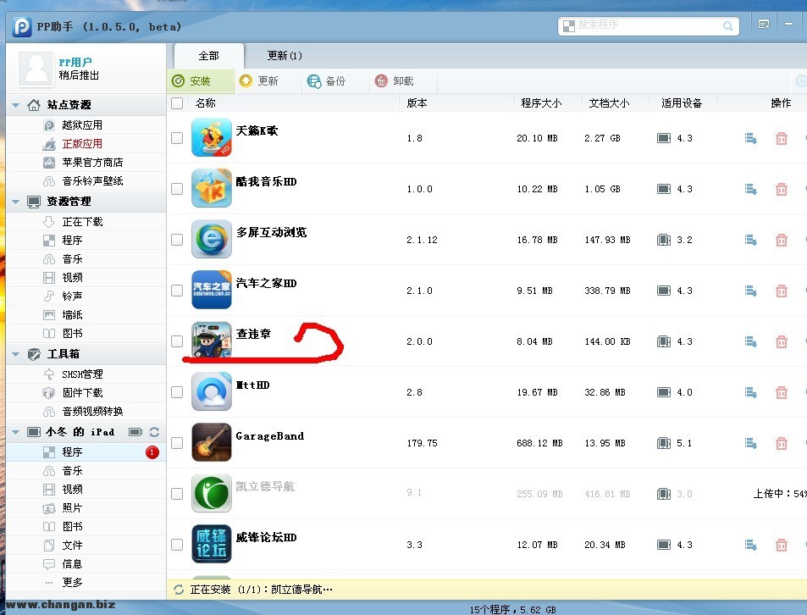
Task: Click the refresh icon beside 小冬 的 iPad
Action: click(x=153, y=432)
